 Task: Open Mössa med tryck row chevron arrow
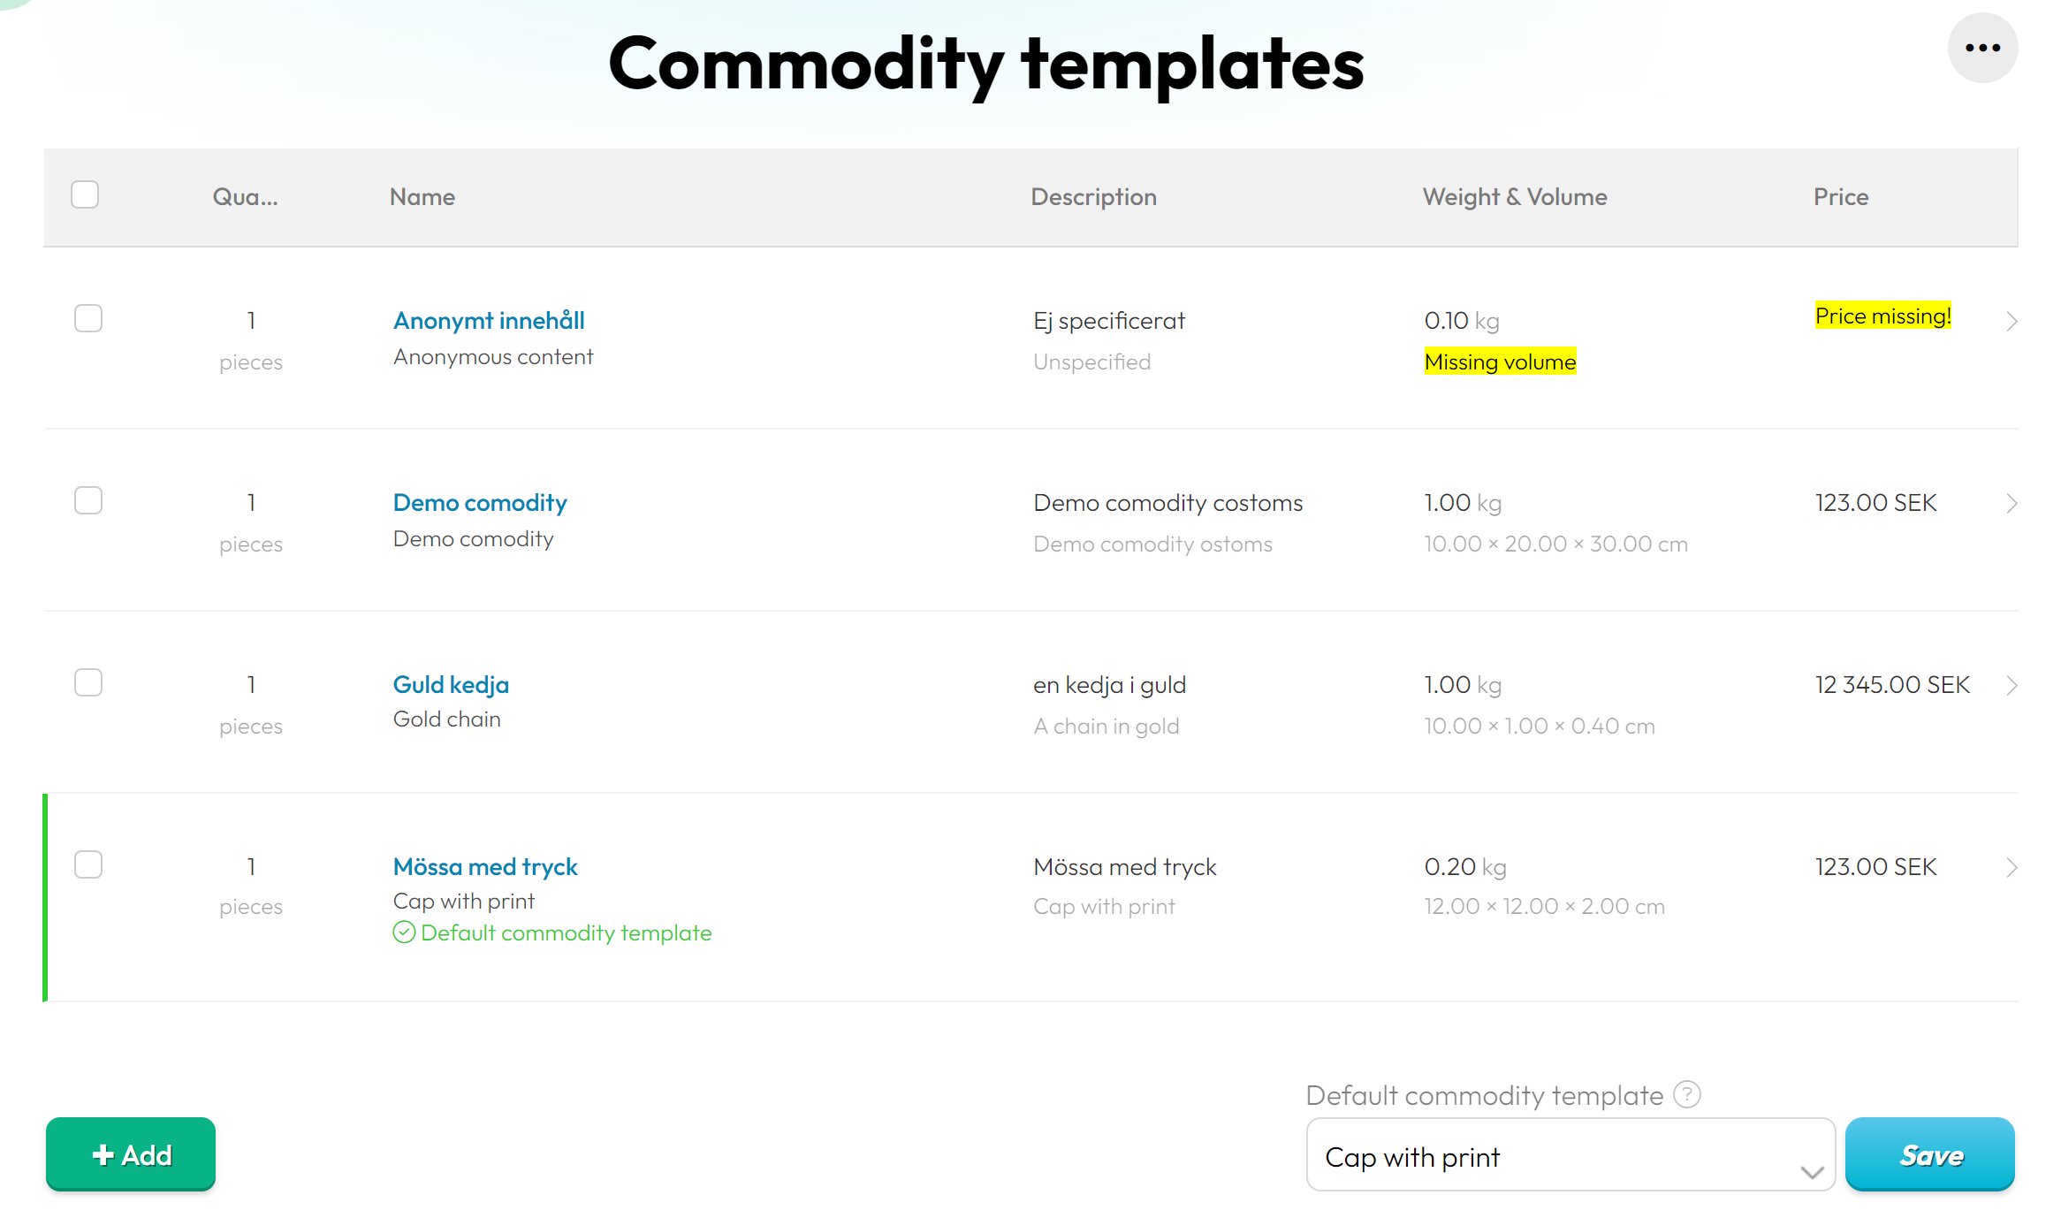point(2012,867)
